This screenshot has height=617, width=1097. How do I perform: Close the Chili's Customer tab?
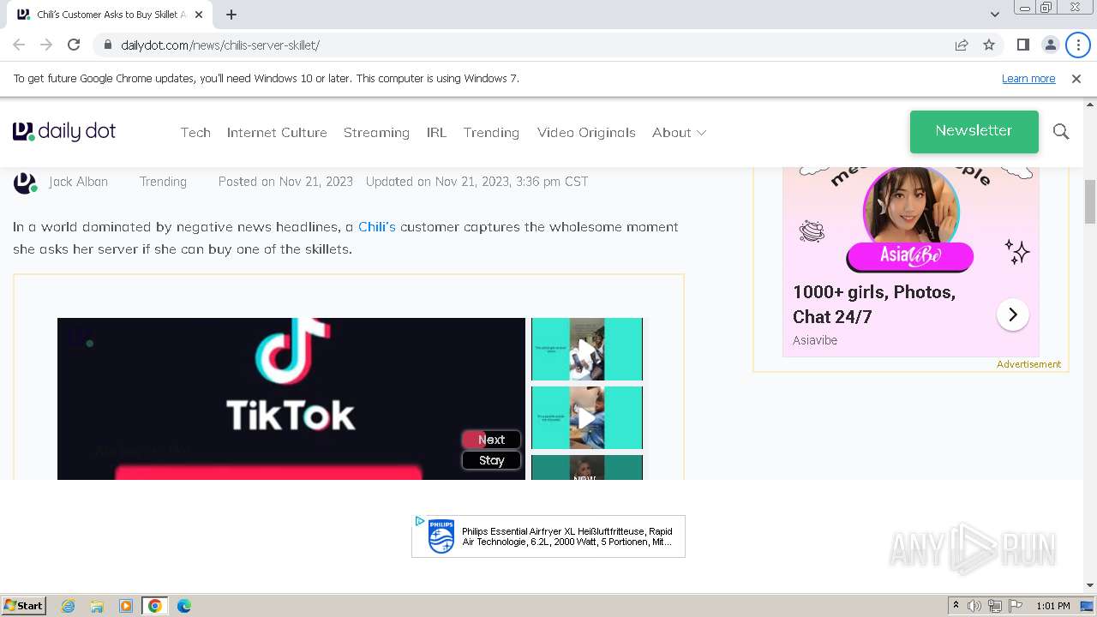[x=200, y=15]
